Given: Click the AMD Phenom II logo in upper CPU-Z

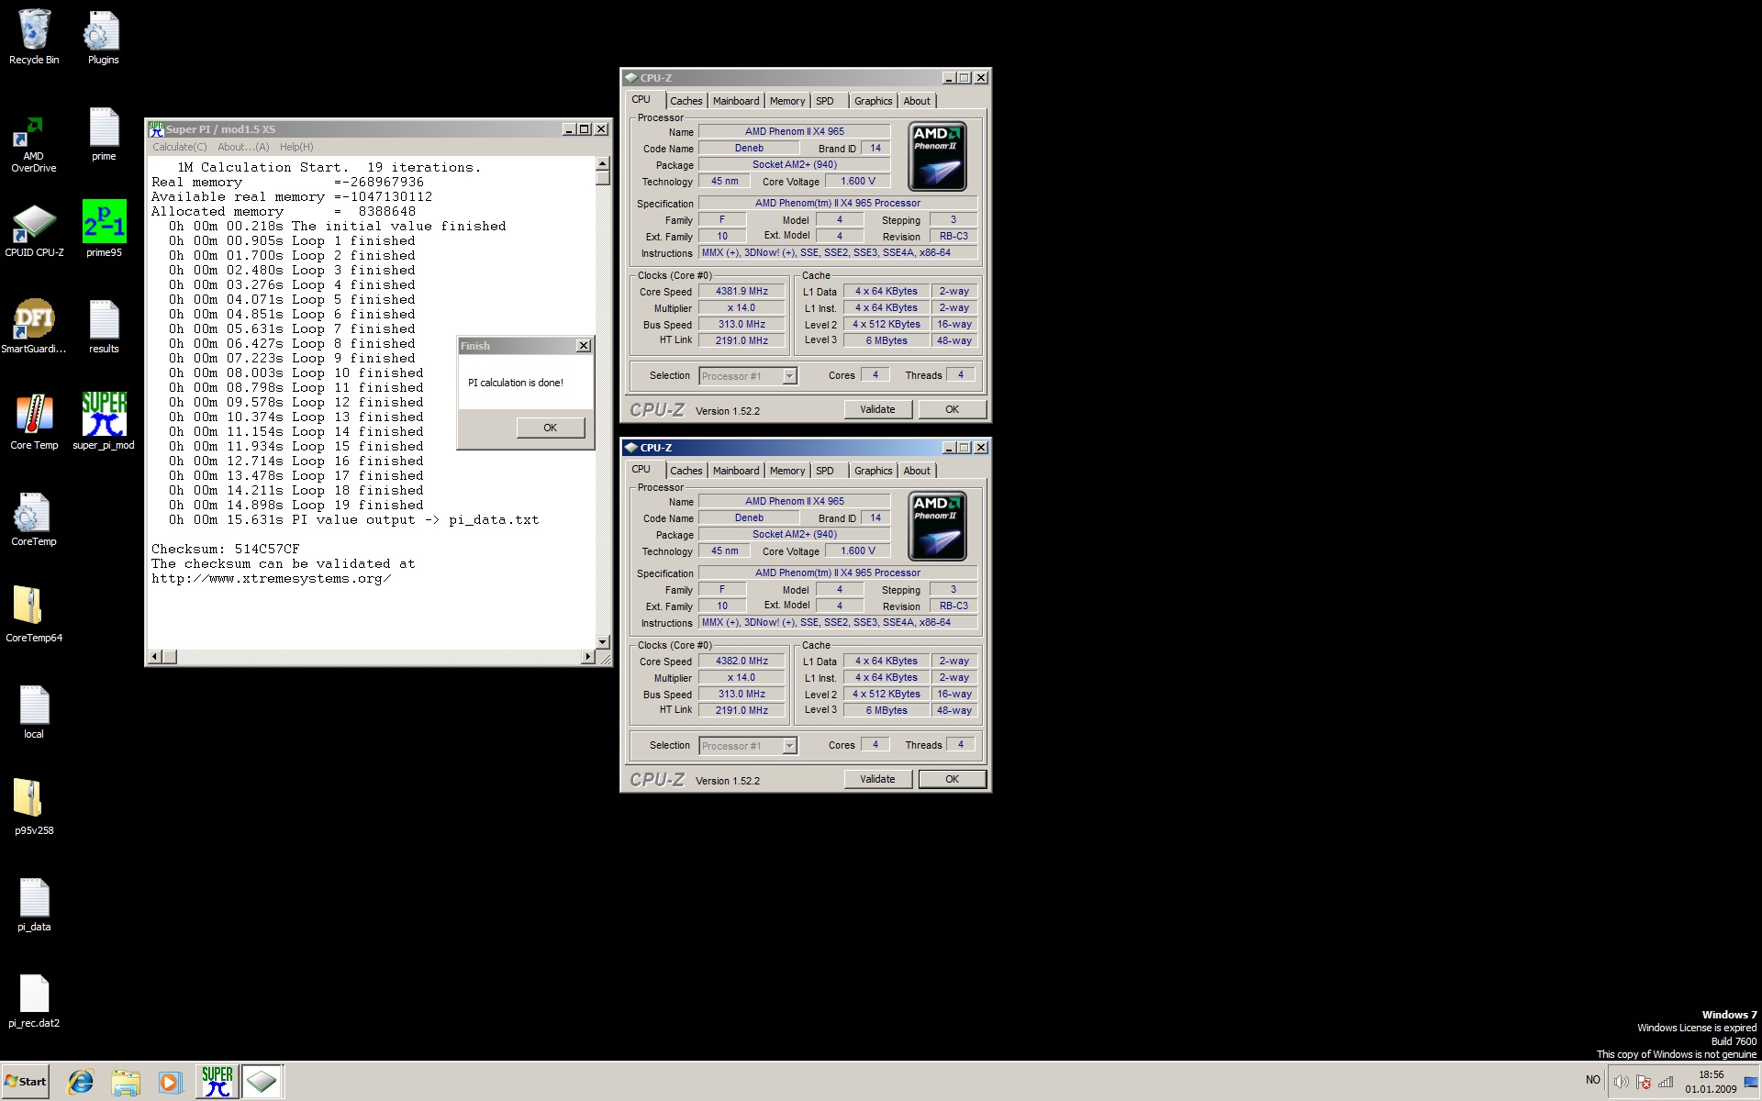Looking at the screenshot, I should click(937, 156).
